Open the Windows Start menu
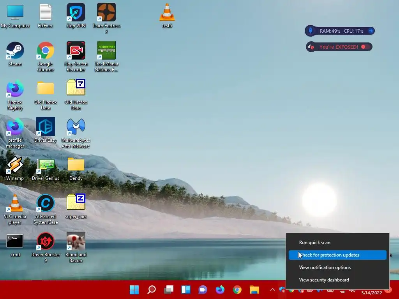This screenshot has height=299, width=399. 134,290
